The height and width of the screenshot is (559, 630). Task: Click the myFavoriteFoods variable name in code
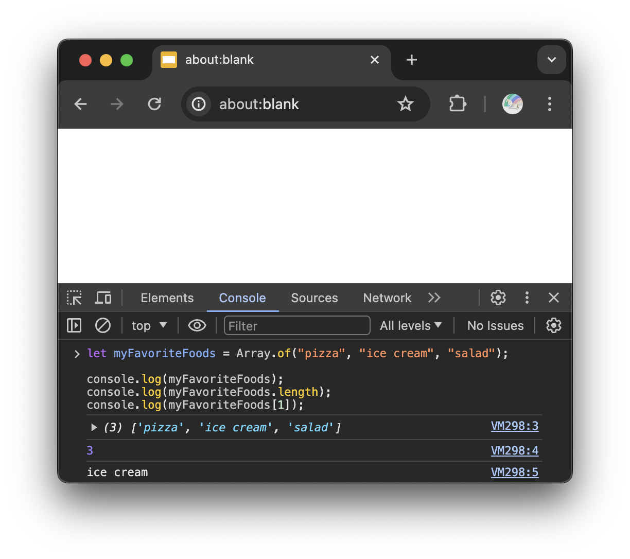point(165,353)
